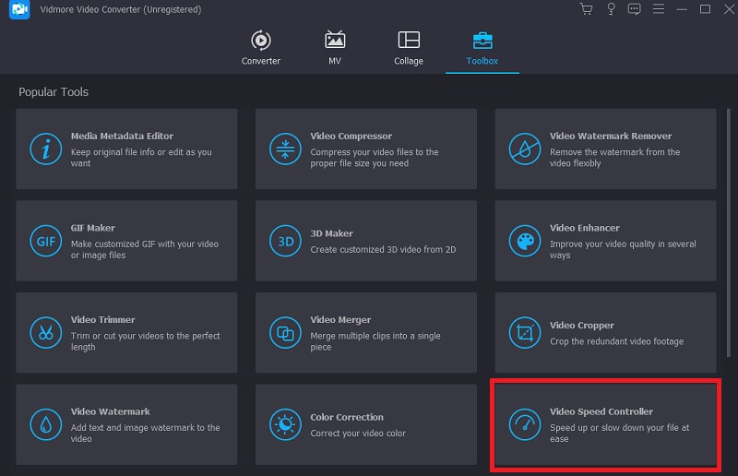The image size is (738, 476).
Task: Launch the 3D Maker icon
Action: (285, 241)
